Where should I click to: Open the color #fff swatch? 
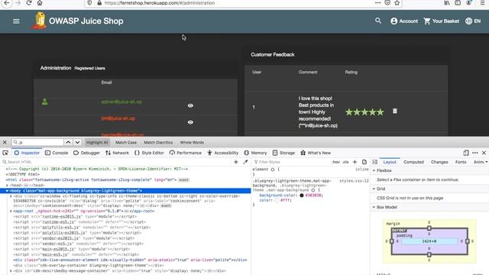click(277, 200)
